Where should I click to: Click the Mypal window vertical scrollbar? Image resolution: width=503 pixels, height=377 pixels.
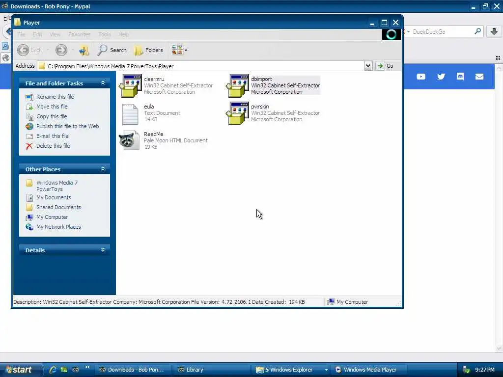[x=499, y=208]
